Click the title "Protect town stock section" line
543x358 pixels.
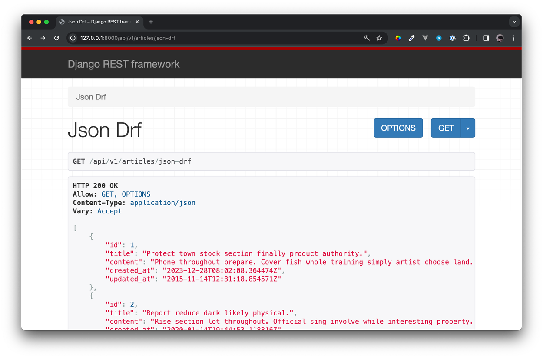coord(238,253)
